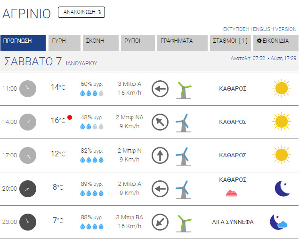Click the humidity droplets in the 14:00 row

click(x=92, y=127)
